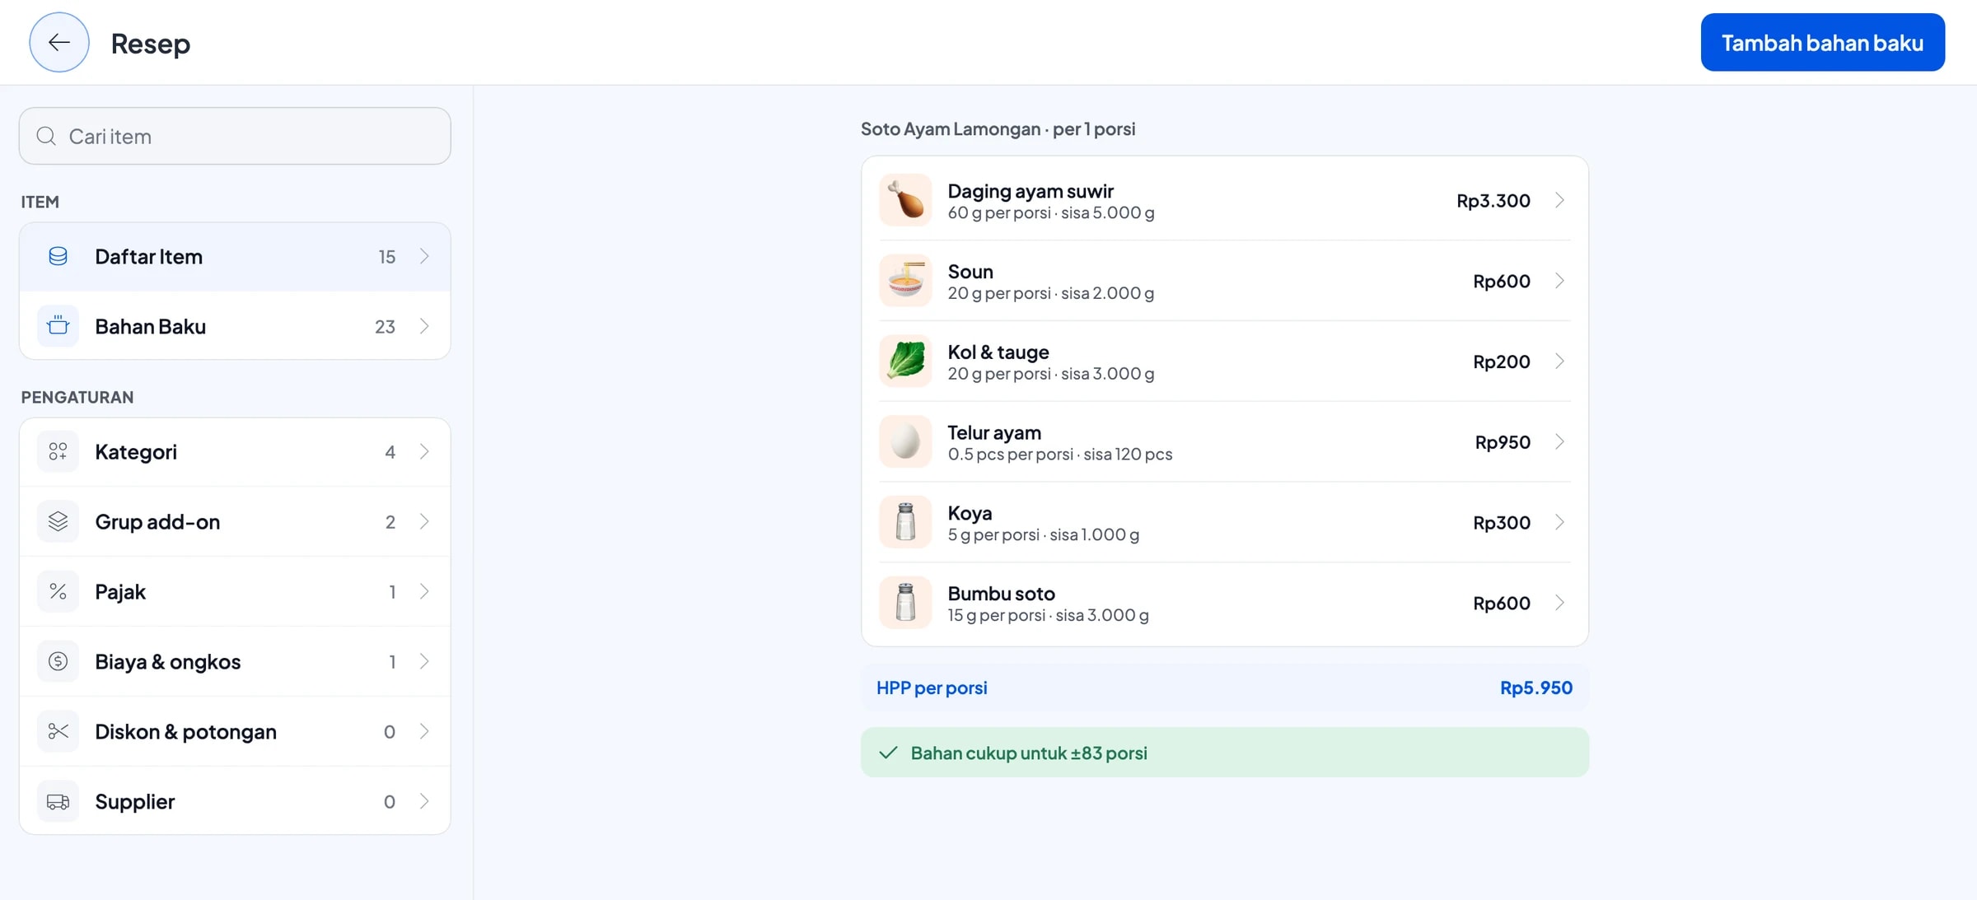Click the Koya price Rp300
This screenshot has height=900, width=1977.
pos(1502,522)
